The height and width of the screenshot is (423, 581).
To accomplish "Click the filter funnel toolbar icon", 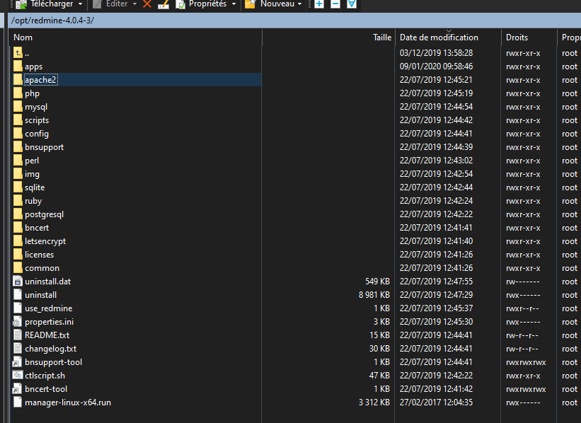I will [351, 4].
